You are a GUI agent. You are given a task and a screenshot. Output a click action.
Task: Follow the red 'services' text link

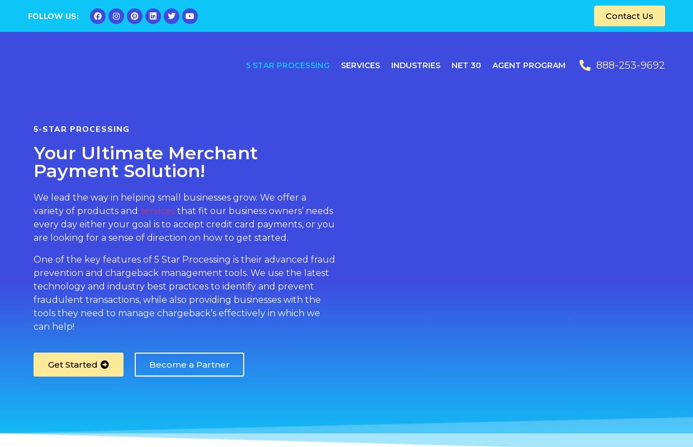(158, 211)
